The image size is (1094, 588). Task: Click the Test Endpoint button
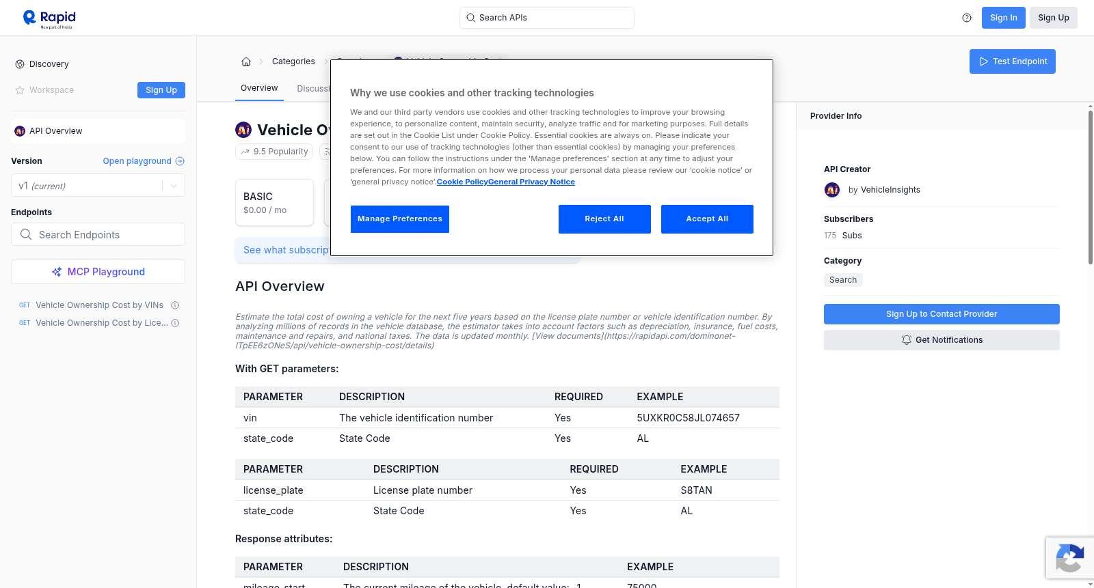coord(1013,61)
